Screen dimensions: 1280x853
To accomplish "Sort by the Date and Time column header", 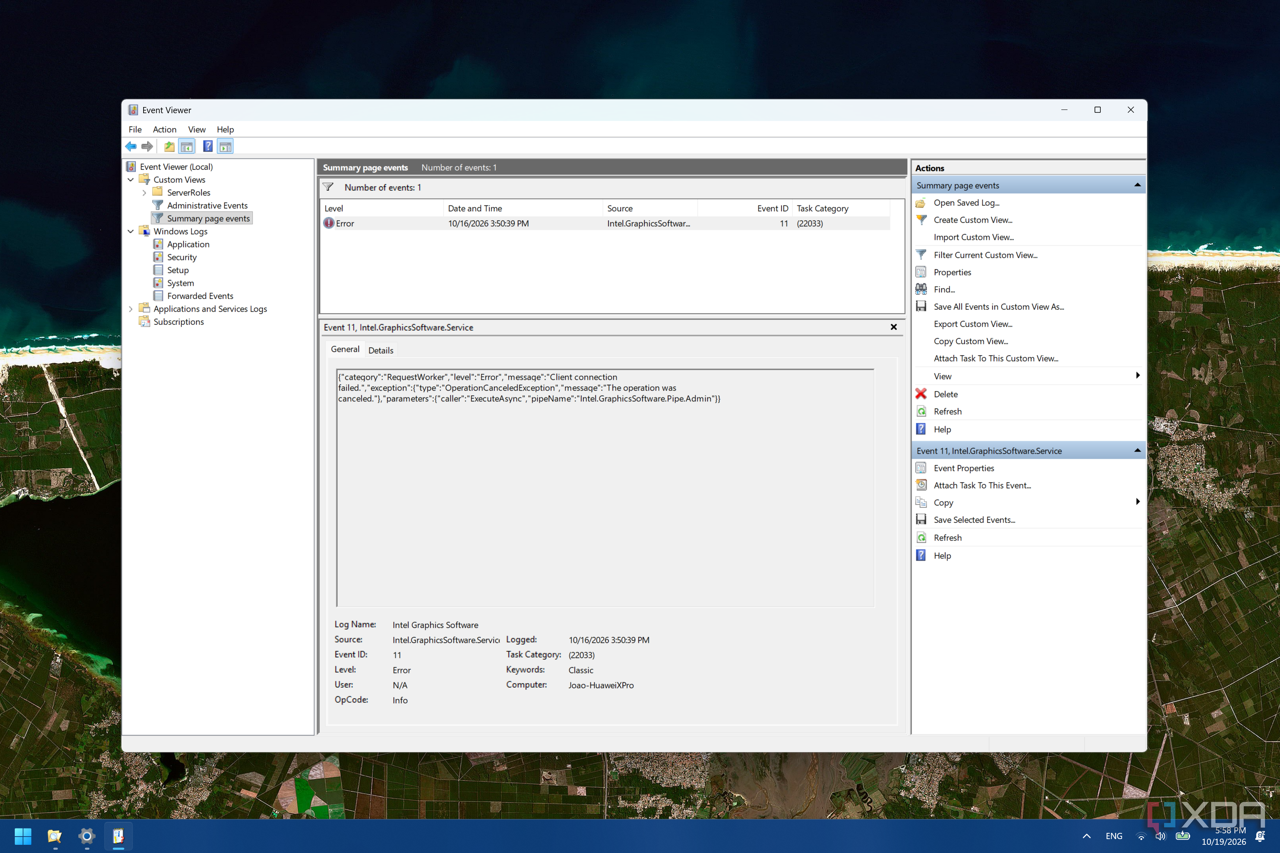I will point(522,208).
